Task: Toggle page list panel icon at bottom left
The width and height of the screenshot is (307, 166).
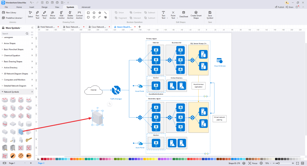Action: click(x=4, y=163)
